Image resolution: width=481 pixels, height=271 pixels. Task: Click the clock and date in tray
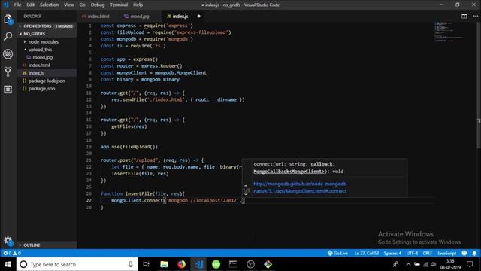450,264
